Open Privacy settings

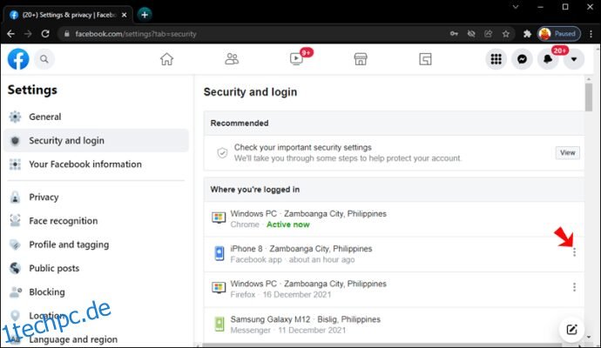pyautogui.click(x=96, y=197)
